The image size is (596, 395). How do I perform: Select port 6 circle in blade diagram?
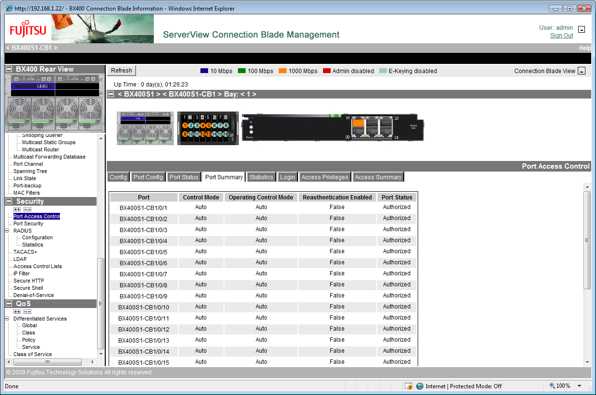click(214, 125)
